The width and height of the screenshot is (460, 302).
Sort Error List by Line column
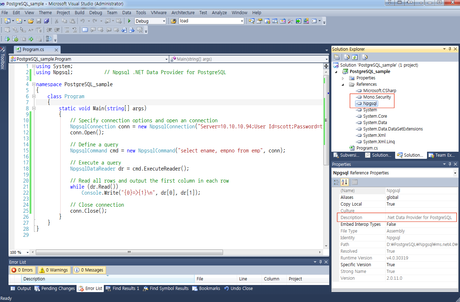coord(249,279)
